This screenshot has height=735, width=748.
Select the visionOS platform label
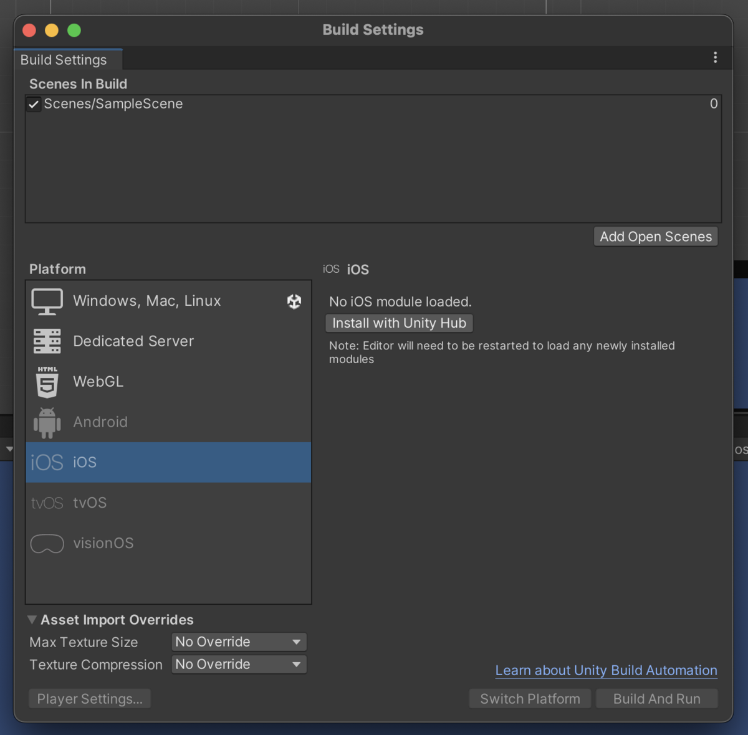coord(103,543)
